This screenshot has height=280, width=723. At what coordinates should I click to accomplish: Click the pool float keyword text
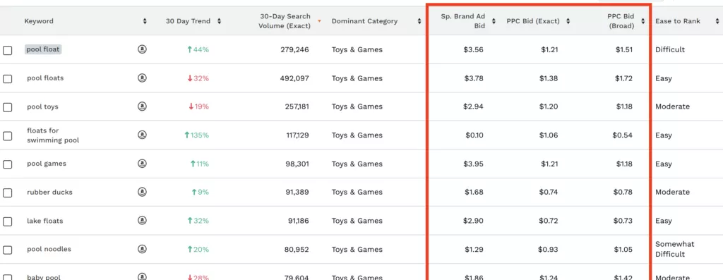pyautogui.click(x=43, y=49)
